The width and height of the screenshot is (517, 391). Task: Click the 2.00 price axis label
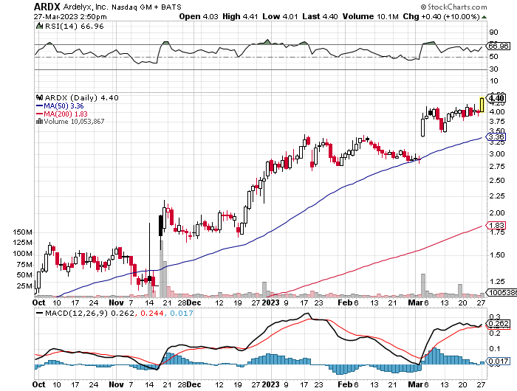[497, 213]
